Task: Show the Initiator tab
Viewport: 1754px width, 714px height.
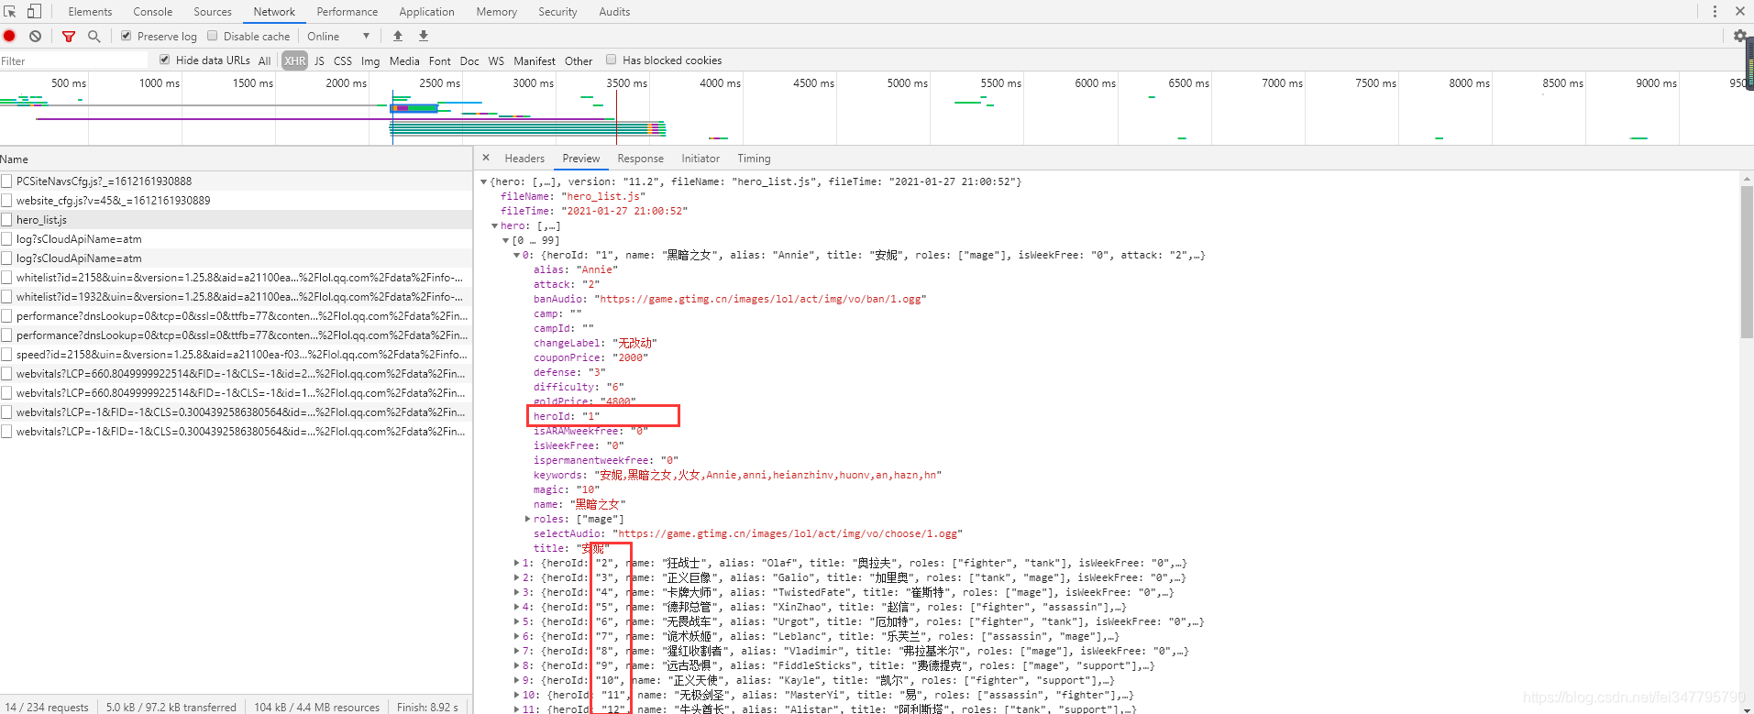Action: [x=700, y=159]
